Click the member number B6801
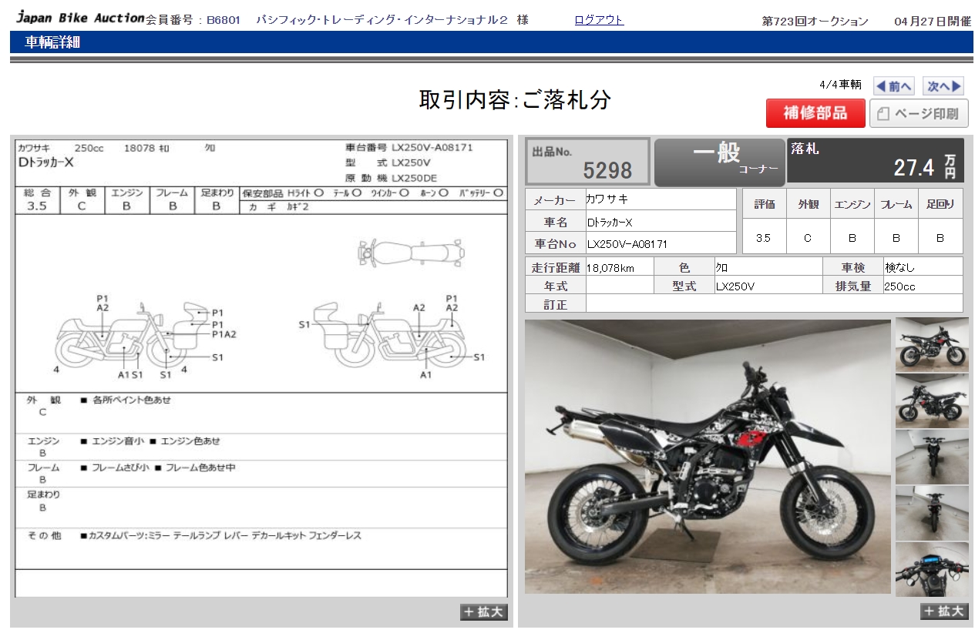The height and width of the screenshot is (633, 975). click(224, 21)
